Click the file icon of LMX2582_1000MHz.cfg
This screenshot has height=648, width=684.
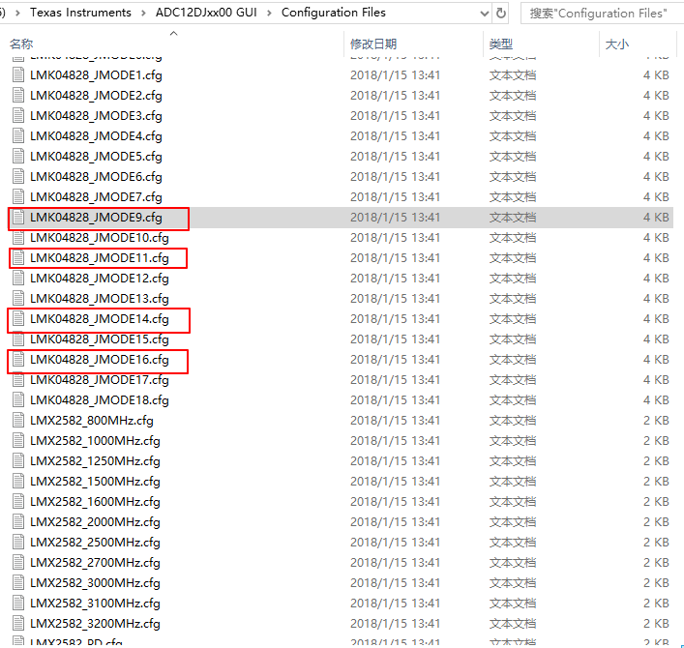pyautogui.click(x=18, y=440)
